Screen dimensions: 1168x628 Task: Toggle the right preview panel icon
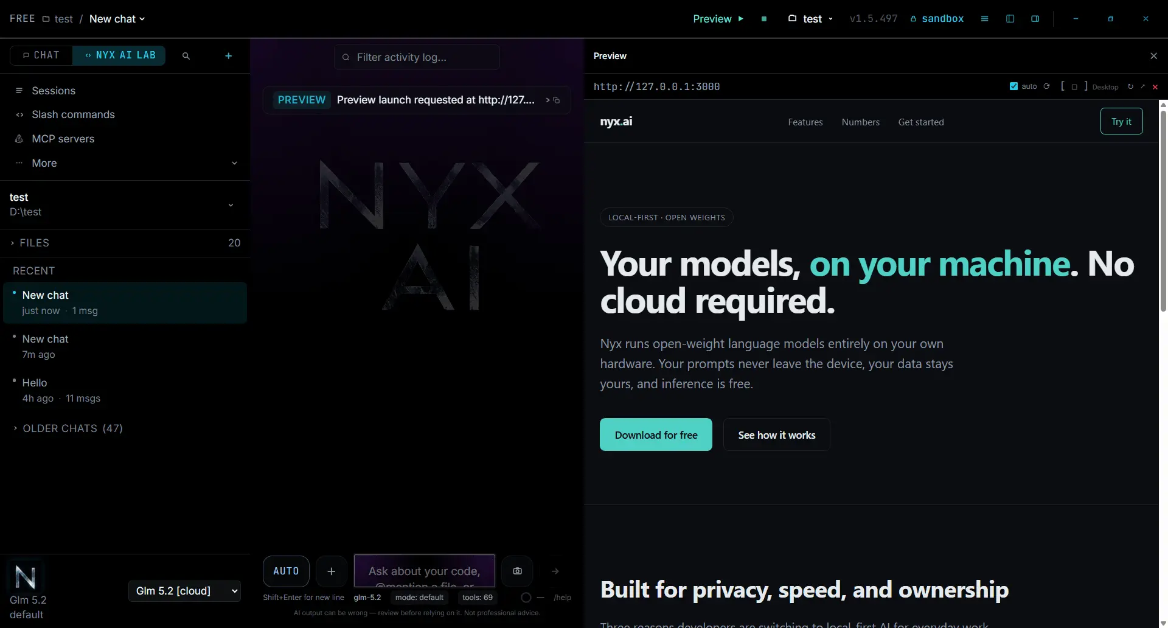(x=1035, y=19)
